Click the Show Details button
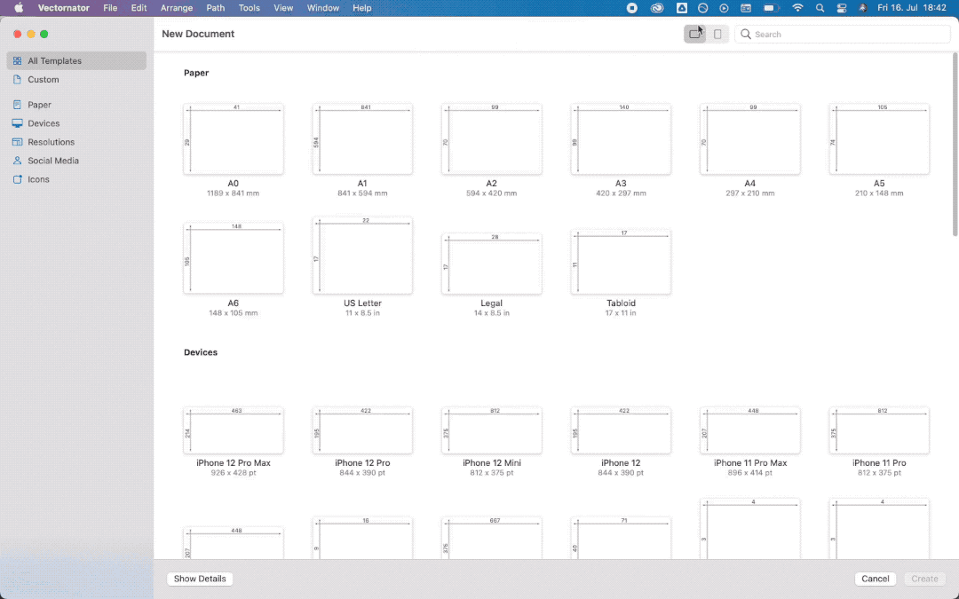Screen dimensions: 959x599 click(x=200, y=579)
